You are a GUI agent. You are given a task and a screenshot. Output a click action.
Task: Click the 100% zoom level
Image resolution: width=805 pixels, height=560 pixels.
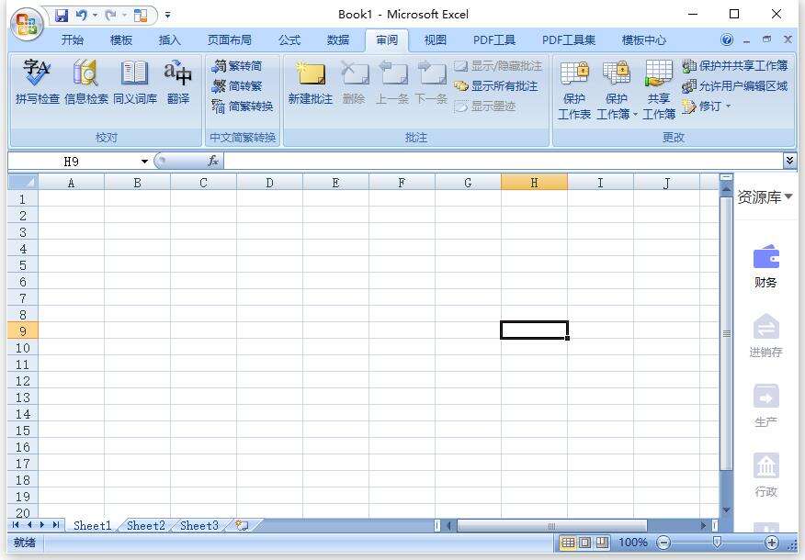coord(632,543)
